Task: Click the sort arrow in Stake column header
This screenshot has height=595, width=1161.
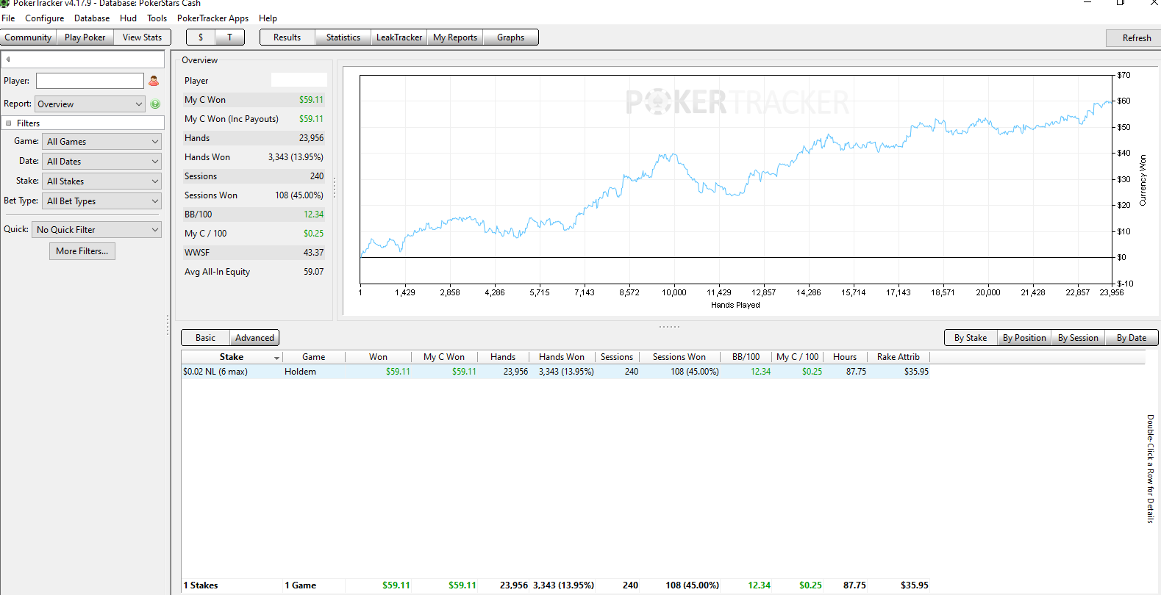Action: point(277,358)
